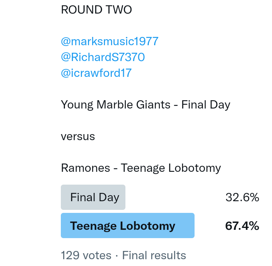The image size is (272, 266).
Task: Click the dot separator before Final results
Action: (117, 255)
